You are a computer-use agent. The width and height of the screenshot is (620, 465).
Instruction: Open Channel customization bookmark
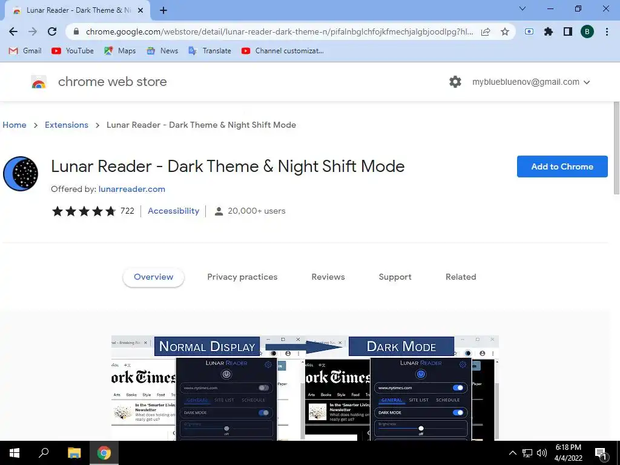click(x=283, y=51)
